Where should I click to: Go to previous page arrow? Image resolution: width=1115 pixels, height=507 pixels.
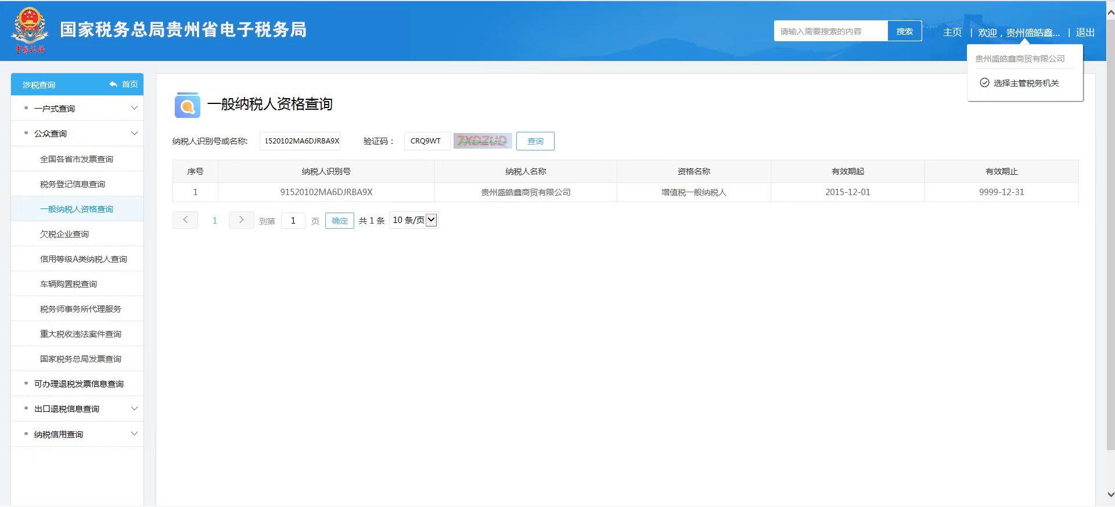point(185,220)
